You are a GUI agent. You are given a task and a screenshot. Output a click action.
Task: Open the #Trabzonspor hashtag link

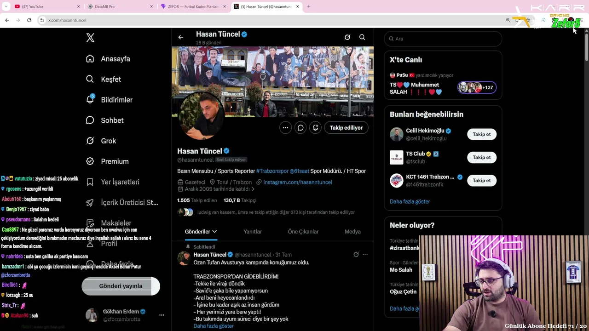click(x=272, y=171)
